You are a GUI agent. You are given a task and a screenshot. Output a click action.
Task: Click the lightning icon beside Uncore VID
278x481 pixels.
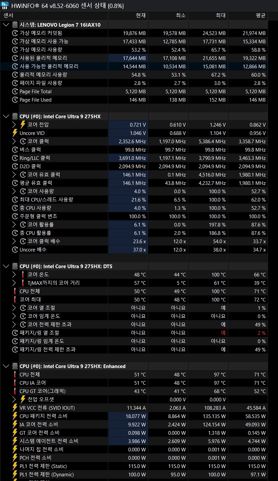click(x=15, y=133)
